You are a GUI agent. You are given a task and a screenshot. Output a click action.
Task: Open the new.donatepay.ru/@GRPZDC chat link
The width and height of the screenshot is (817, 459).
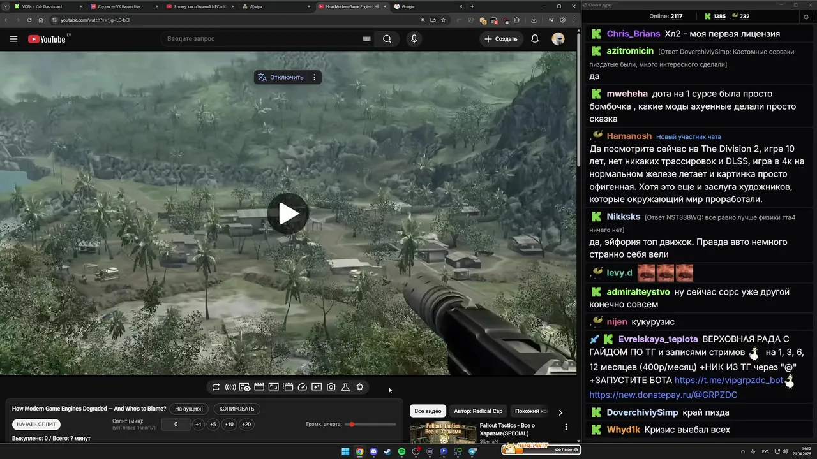click(x=663, y=395)
